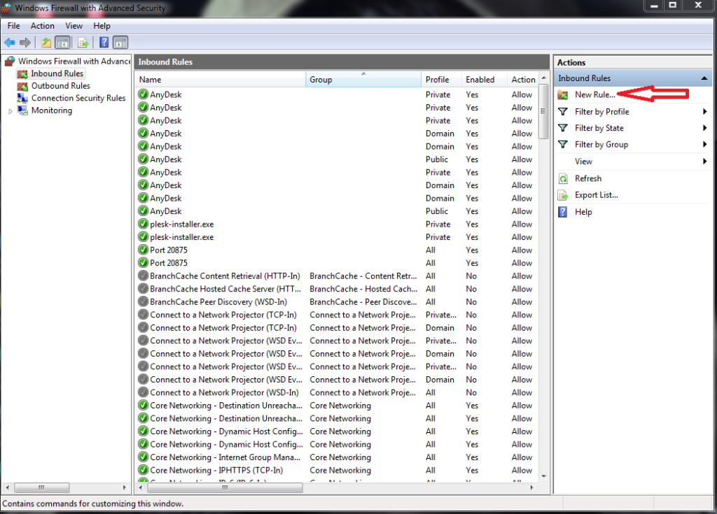This screenshot has height=514, width=717.
Task: Click the Group column header
Action: [363, 79]
